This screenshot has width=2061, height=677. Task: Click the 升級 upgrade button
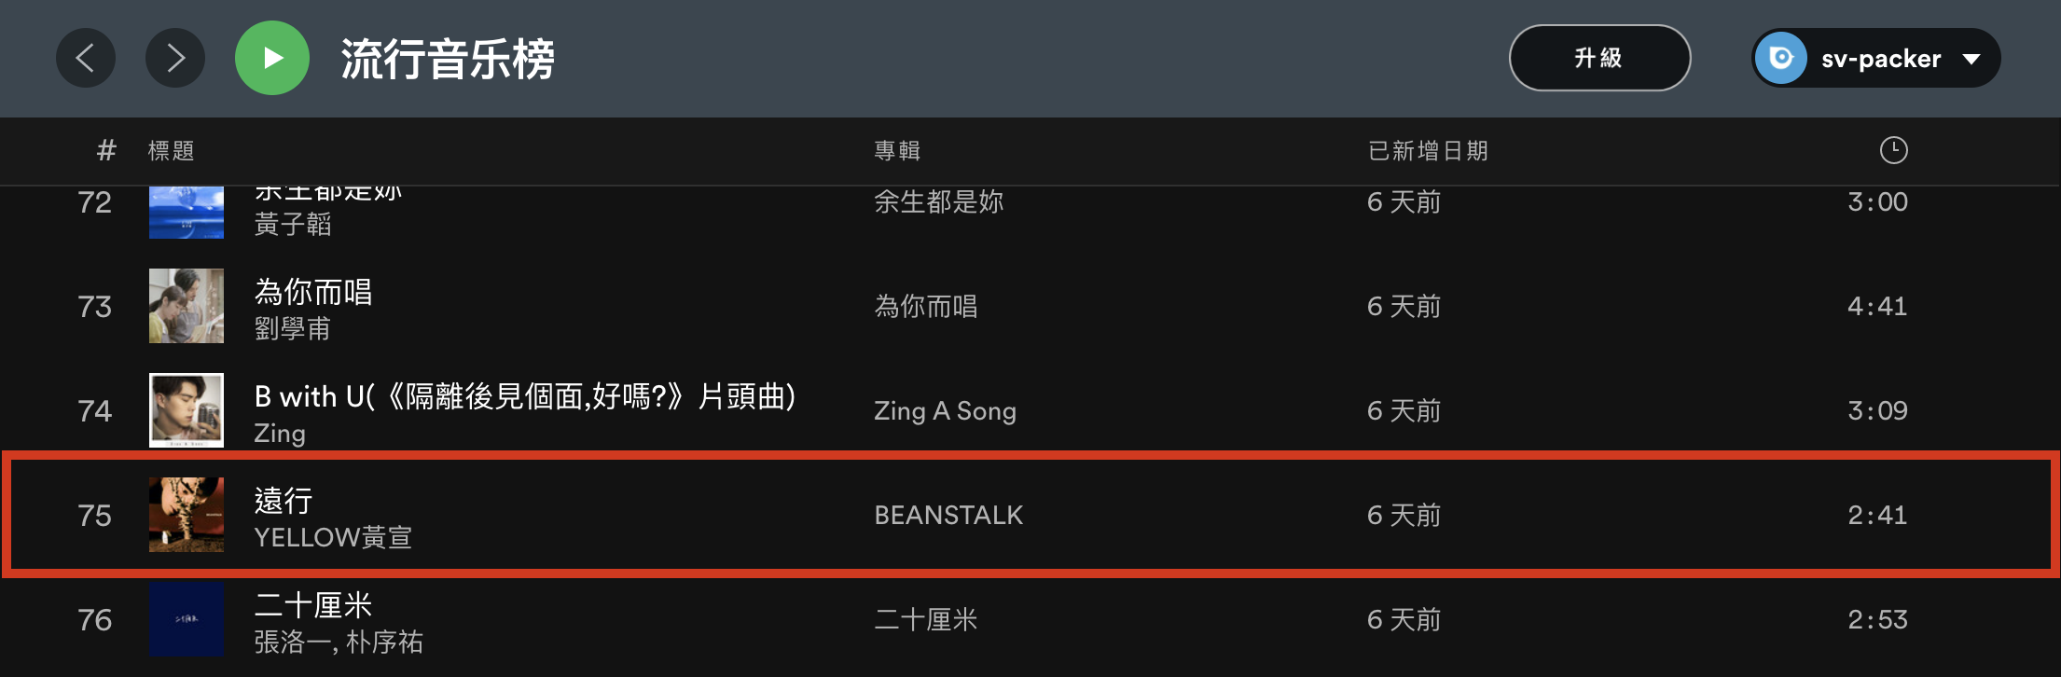(x=1598, y=58)
